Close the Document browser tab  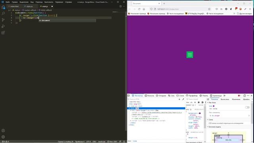pyautogui.click(x=159, y=4)
